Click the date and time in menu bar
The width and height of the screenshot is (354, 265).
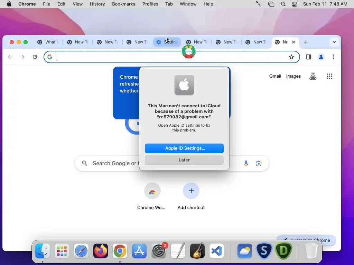325,4
